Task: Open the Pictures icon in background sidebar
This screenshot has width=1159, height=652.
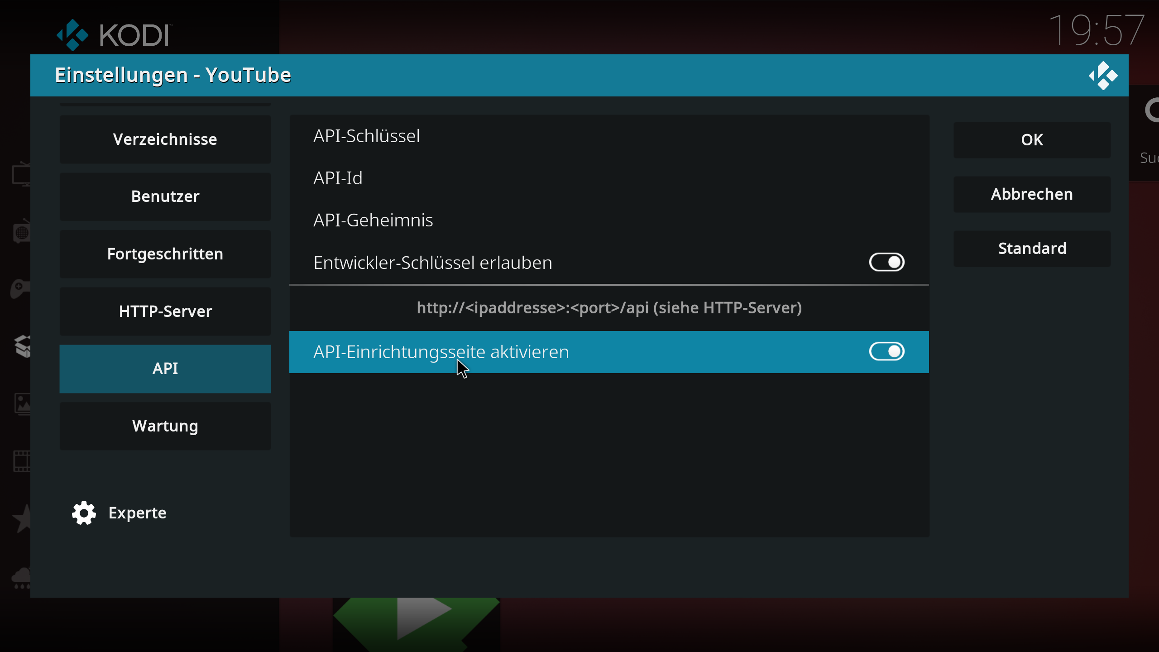Action: (22, 403)
